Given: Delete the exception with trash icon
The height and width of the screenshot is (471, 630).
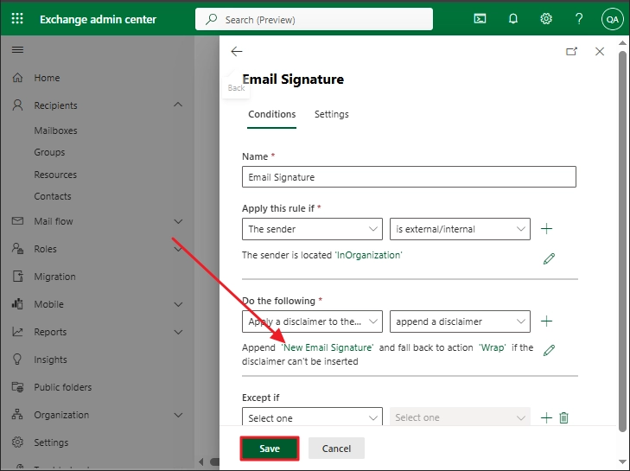Looking at the screenshot, I should tap(564, 417).
